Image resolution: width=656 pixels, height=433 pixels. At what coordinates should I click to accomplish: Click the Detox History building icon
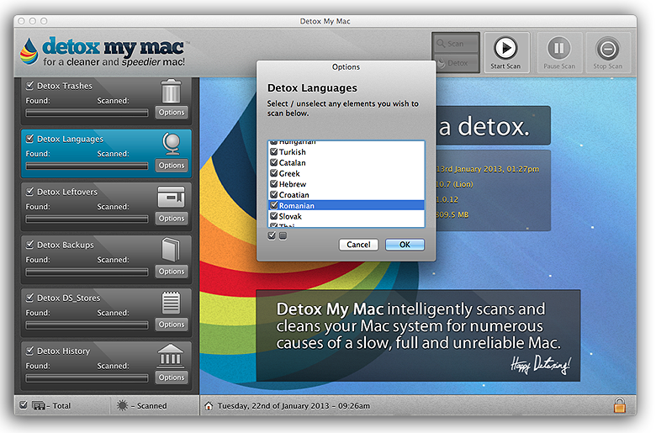click(x=171, y=356)
